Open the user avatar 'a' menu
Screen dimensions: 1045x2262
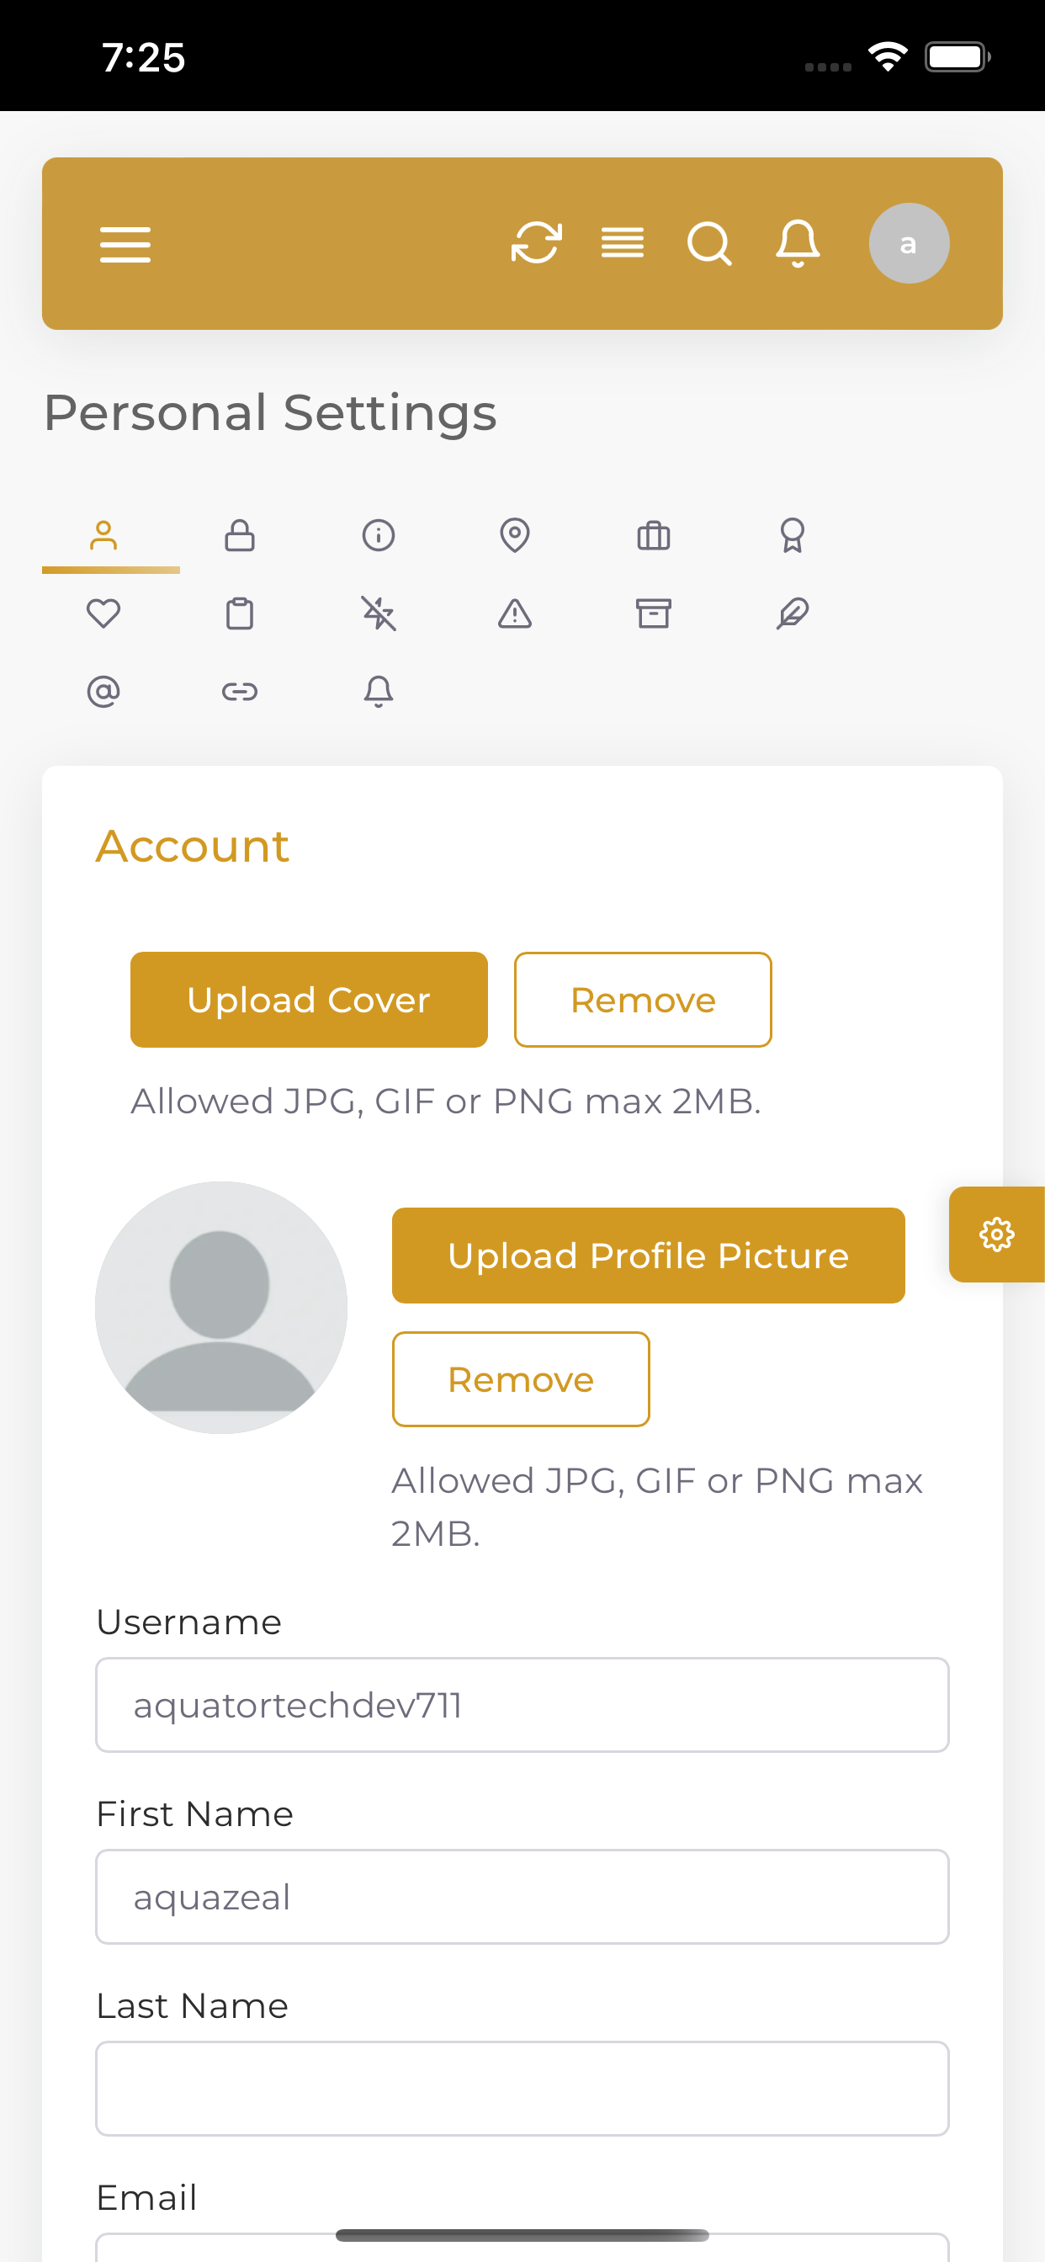tap(909, 243)
